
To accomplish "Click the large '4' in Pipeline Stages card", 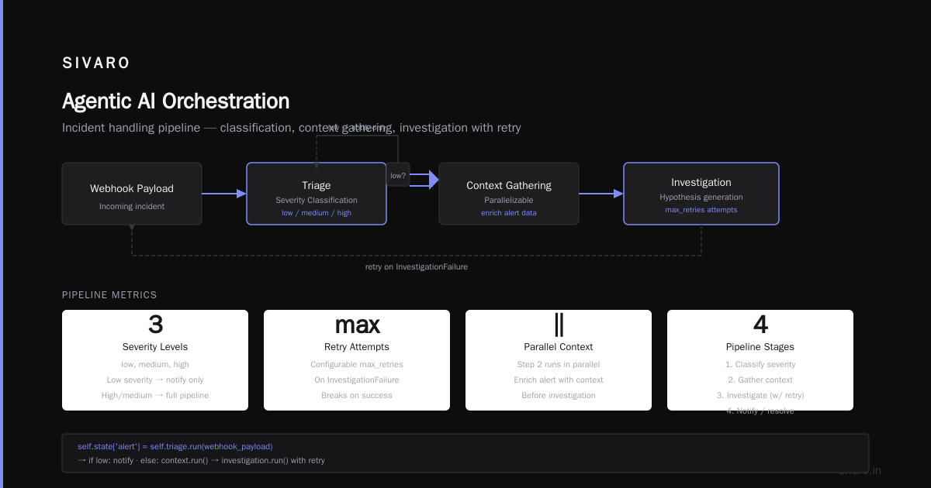I will [x=760, y=324].
